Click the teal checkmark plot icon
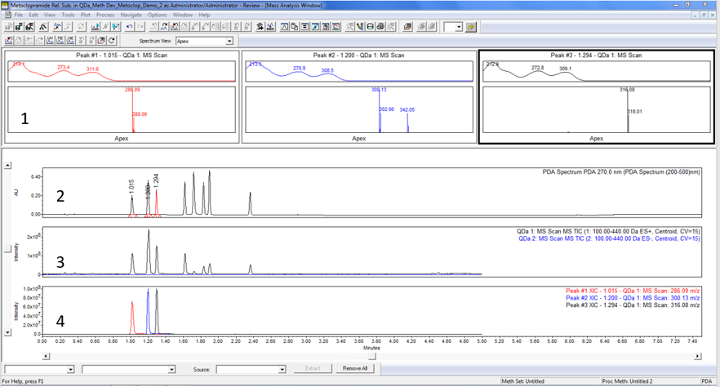This screenshot has width=720, height=387. pyautogui.click(x=116, y=27)
